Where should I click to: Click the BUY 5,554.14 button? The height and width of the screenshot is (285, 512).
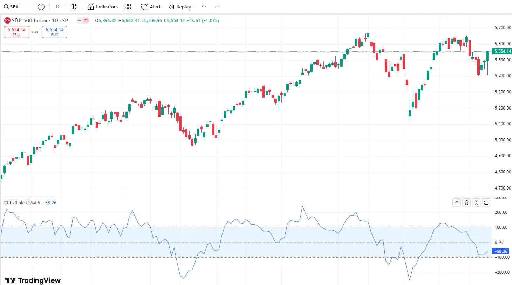pyautogui.click(x=54, y=32)
